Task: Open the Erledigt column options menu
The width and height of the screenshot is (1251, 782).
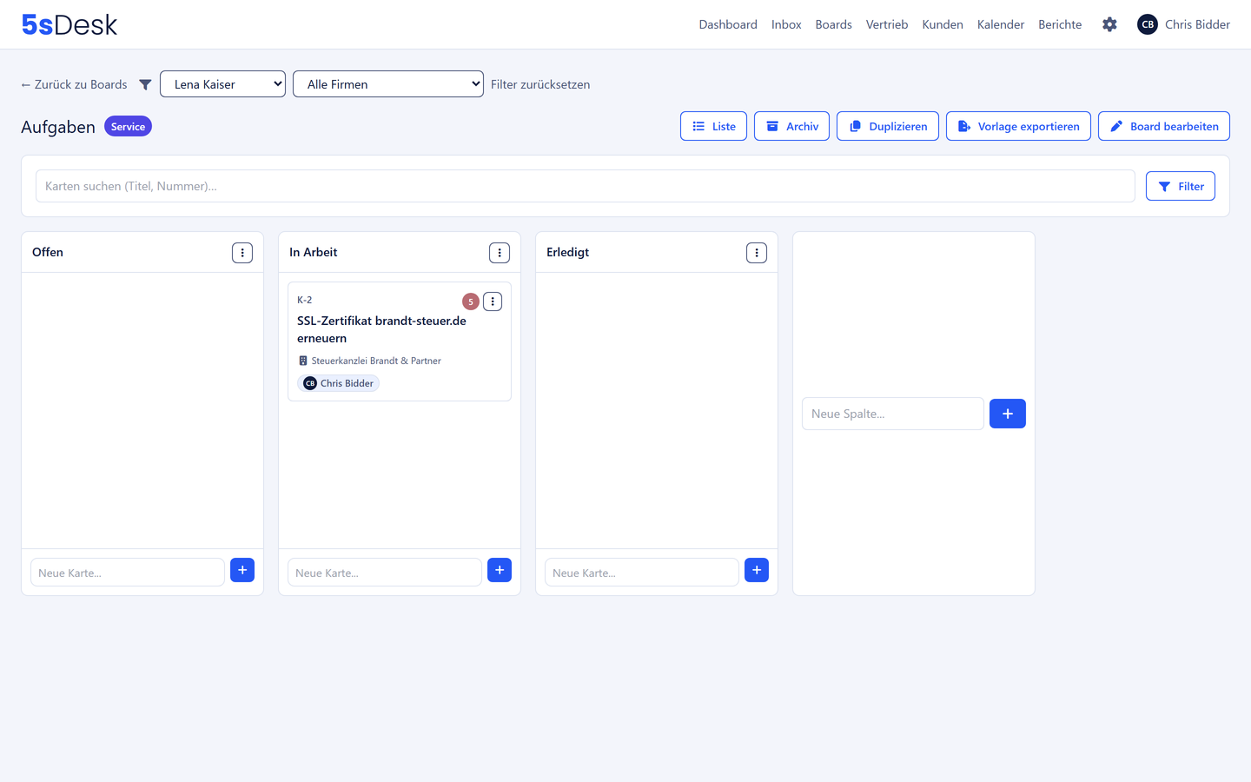Action: (x=757, y=253)
